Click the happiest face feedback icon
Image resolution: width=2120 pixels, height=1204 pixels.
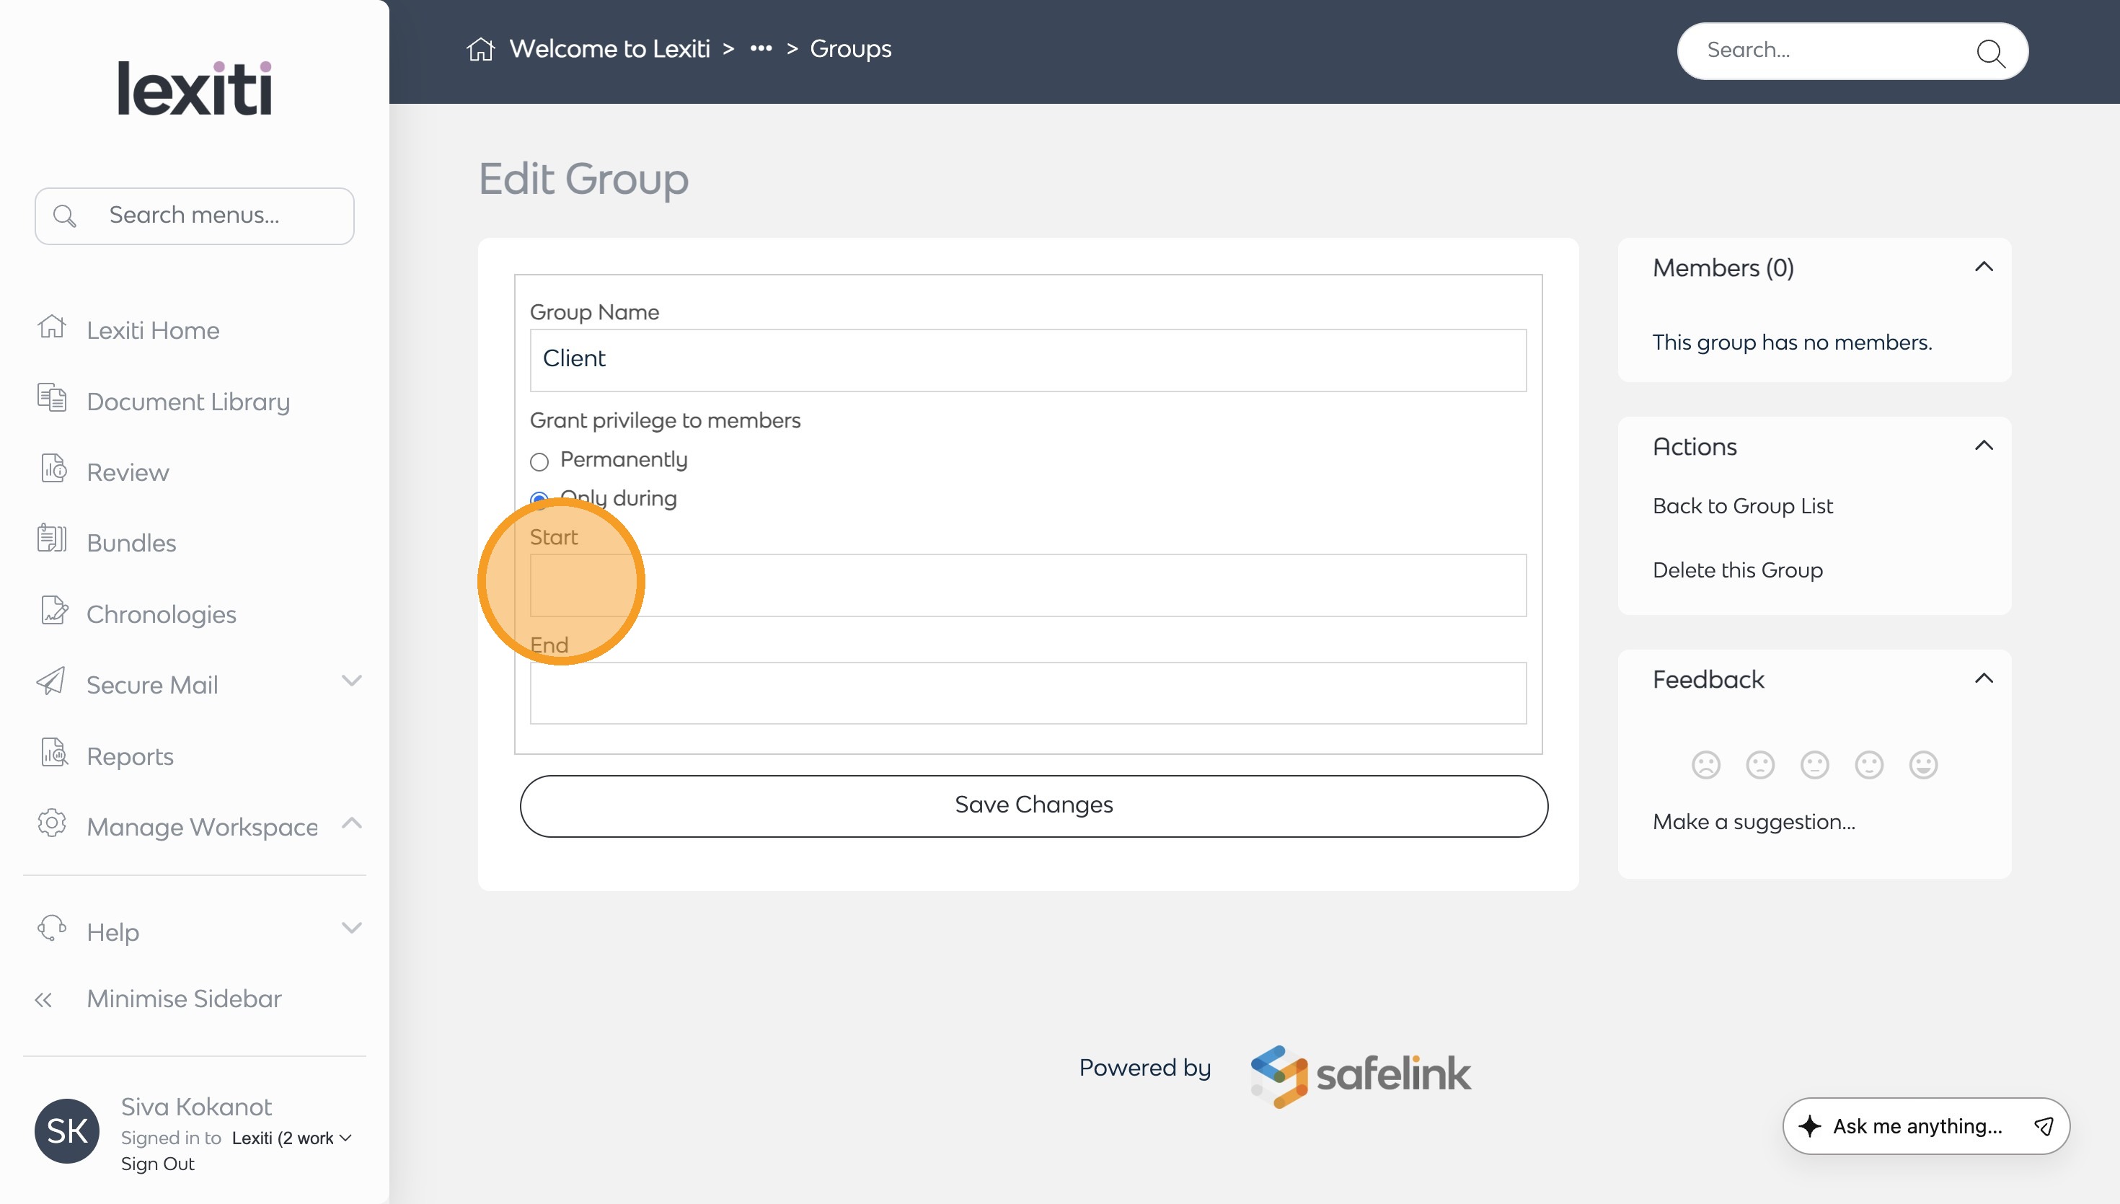click(1923, 765)
